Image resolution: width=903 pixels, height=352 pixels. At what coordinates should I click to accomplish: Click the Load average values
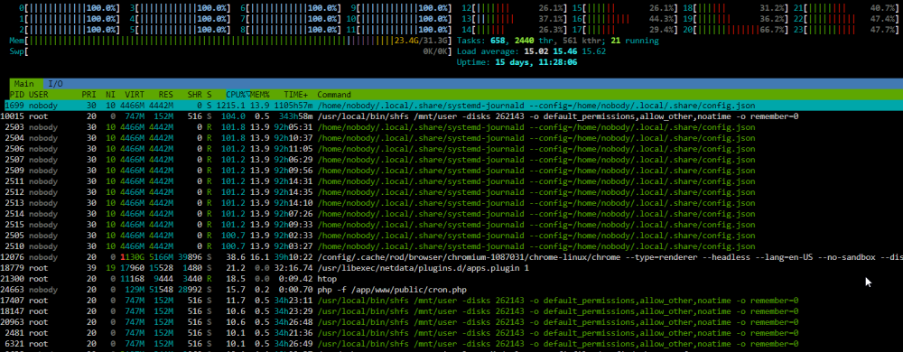pos(564,51)
